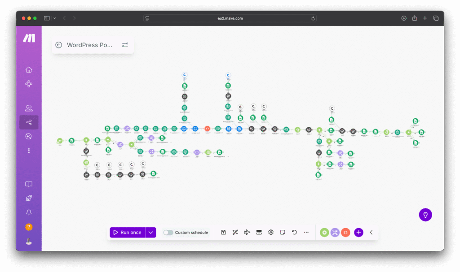Open the scenario options sliders icon
Image resolution: width=460 pixels, height=272 pixels.
(125, 45)
